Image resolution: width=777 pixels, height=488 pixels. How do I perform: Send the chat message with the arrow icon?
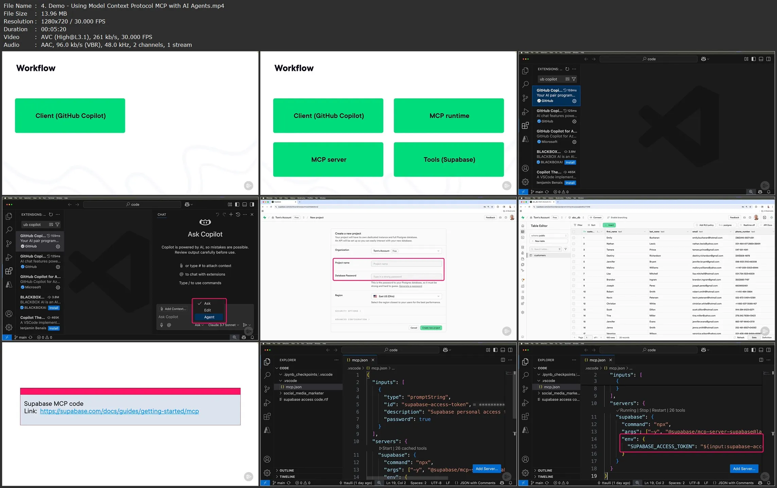click(245, 325)
